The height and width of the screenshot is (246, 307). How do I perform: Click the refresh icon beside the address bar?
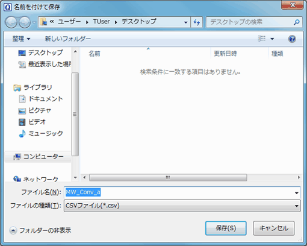(196, 22)
